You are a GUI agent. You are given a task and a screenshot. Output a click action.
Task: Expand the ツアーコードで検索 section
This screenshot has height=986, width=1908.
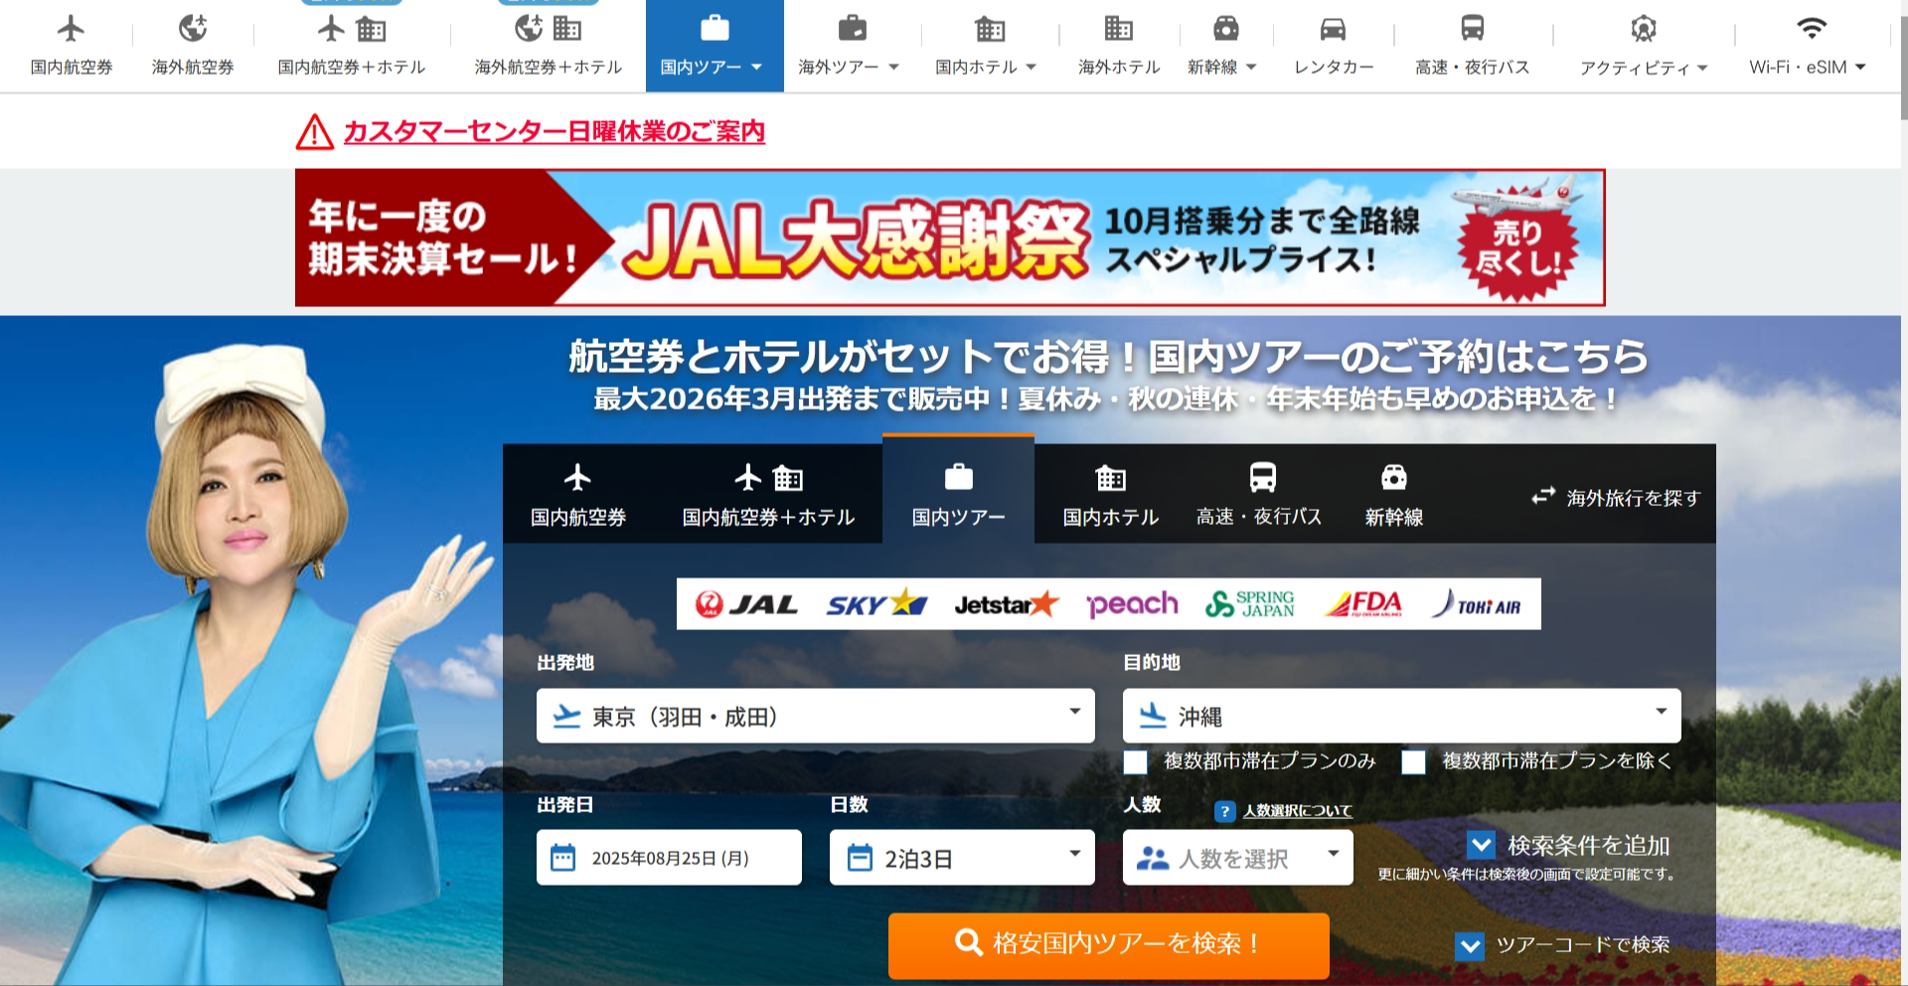pos(1470,945)
